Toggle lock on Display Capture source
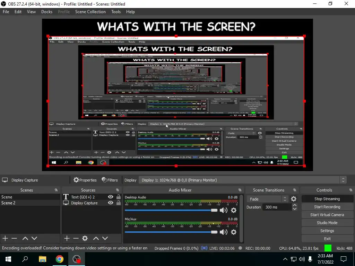This screenshot has height=266, width=355. (x=119, y=203)
